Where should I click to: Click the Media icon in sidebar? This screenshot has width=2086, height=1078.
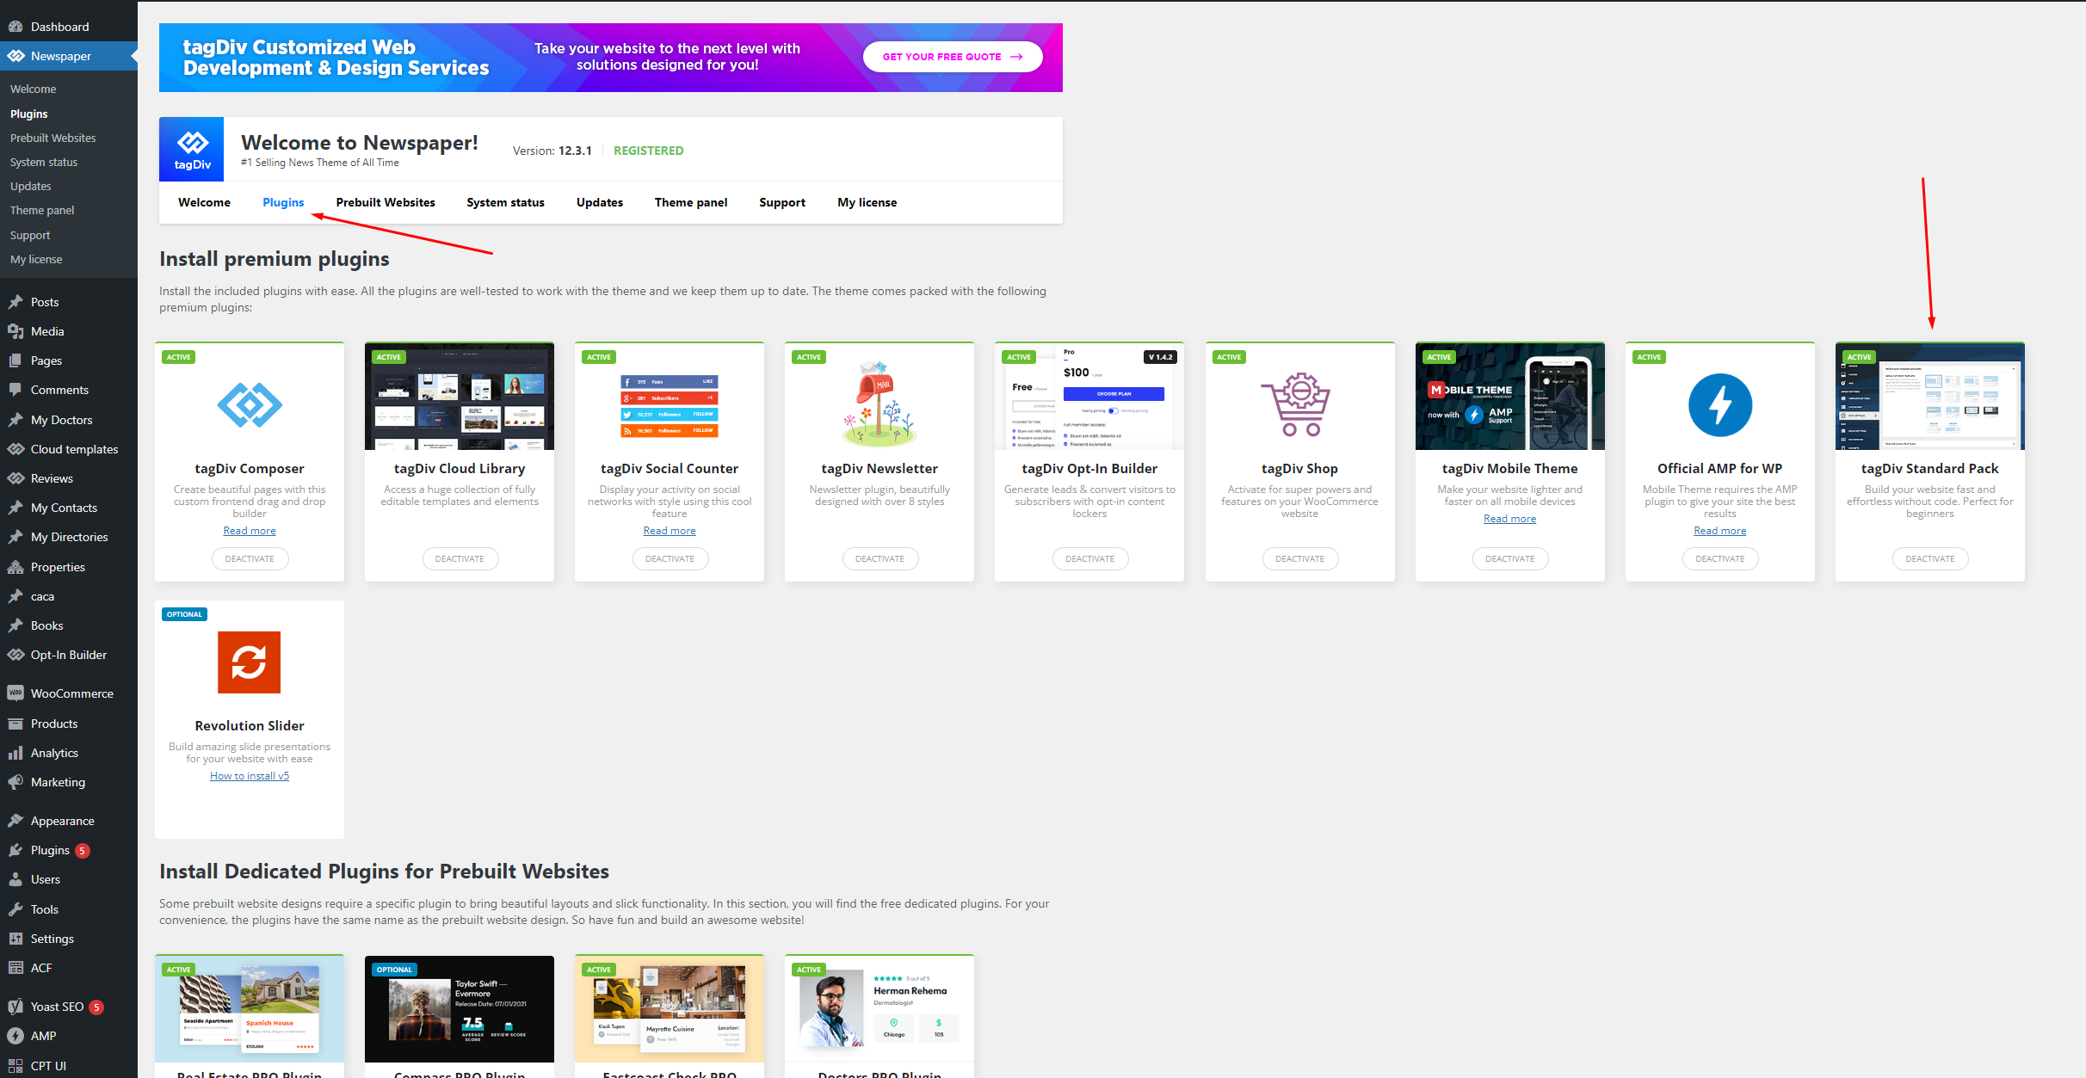pyautogui.click(x=15, y=331)
